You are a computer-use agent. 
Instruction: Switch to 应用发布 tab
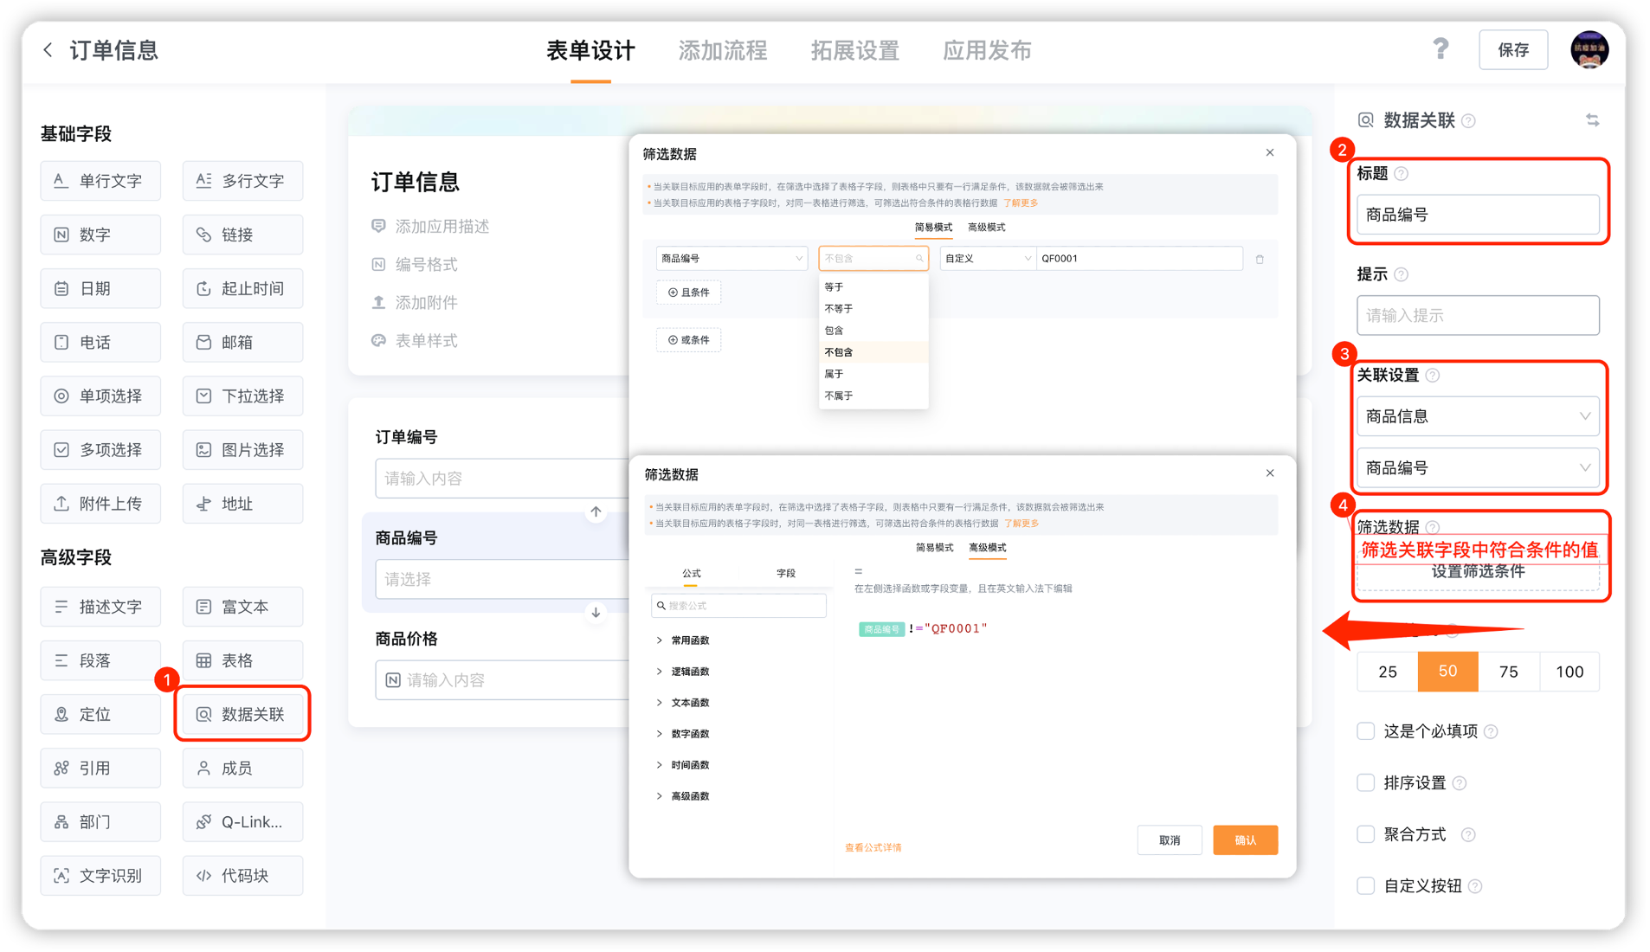coord(987,50)
